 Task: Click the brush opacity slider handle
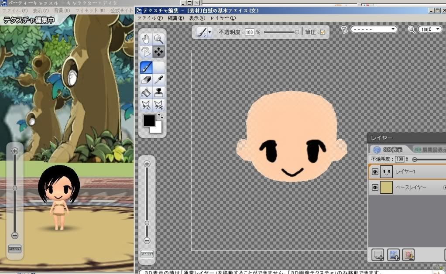pyautogui.click(x=297, y=32)
